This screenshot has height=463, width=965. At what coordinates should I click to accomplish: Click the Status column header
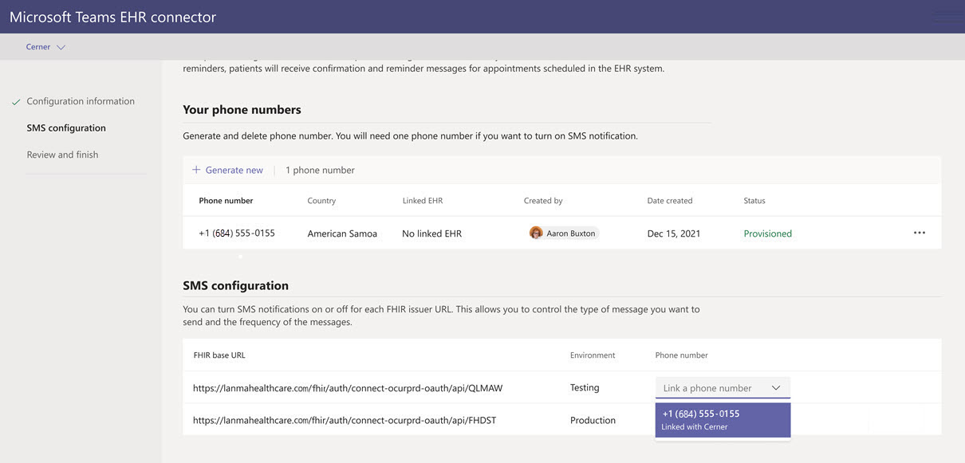754,201
